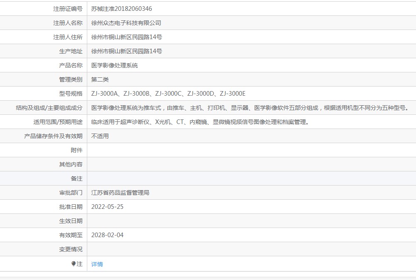
Task: Click the 备注 label
Action: point(76,178)
